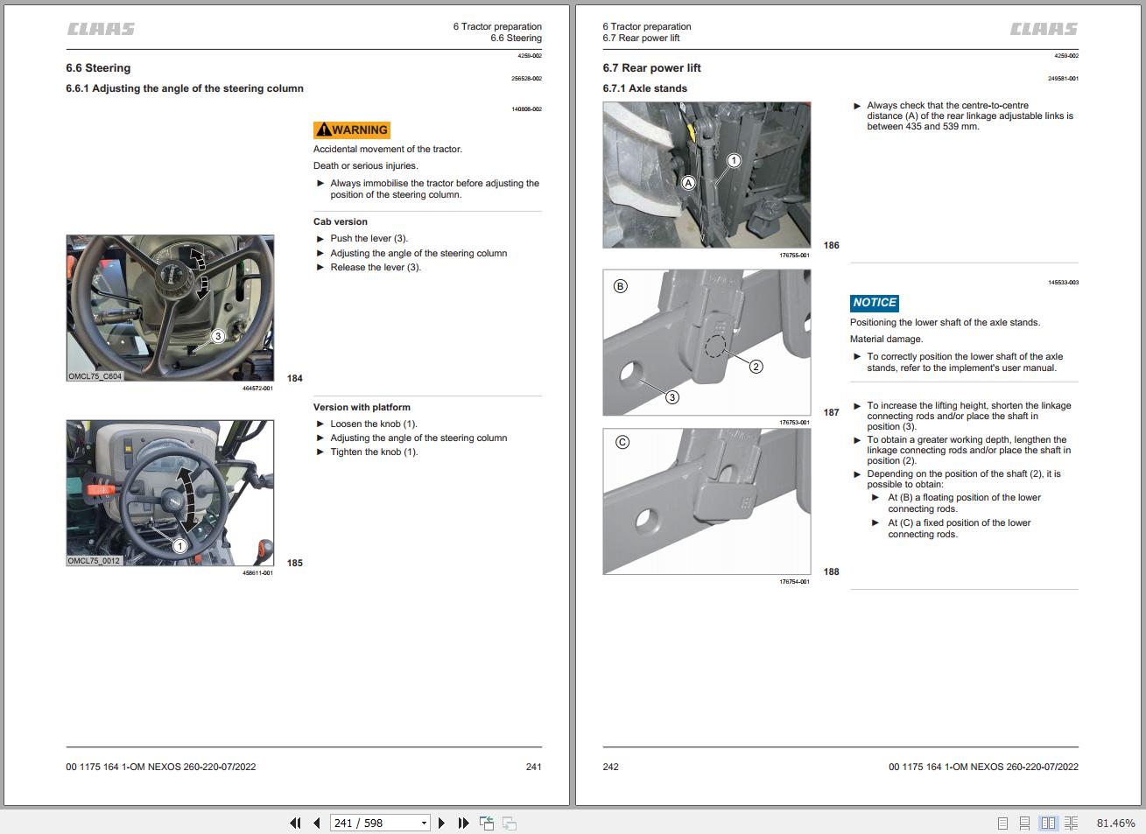The height and width of the screenshot is (834, 1146).
Task: Enable continuous scrolling page layout
Action: [1024, 823]
